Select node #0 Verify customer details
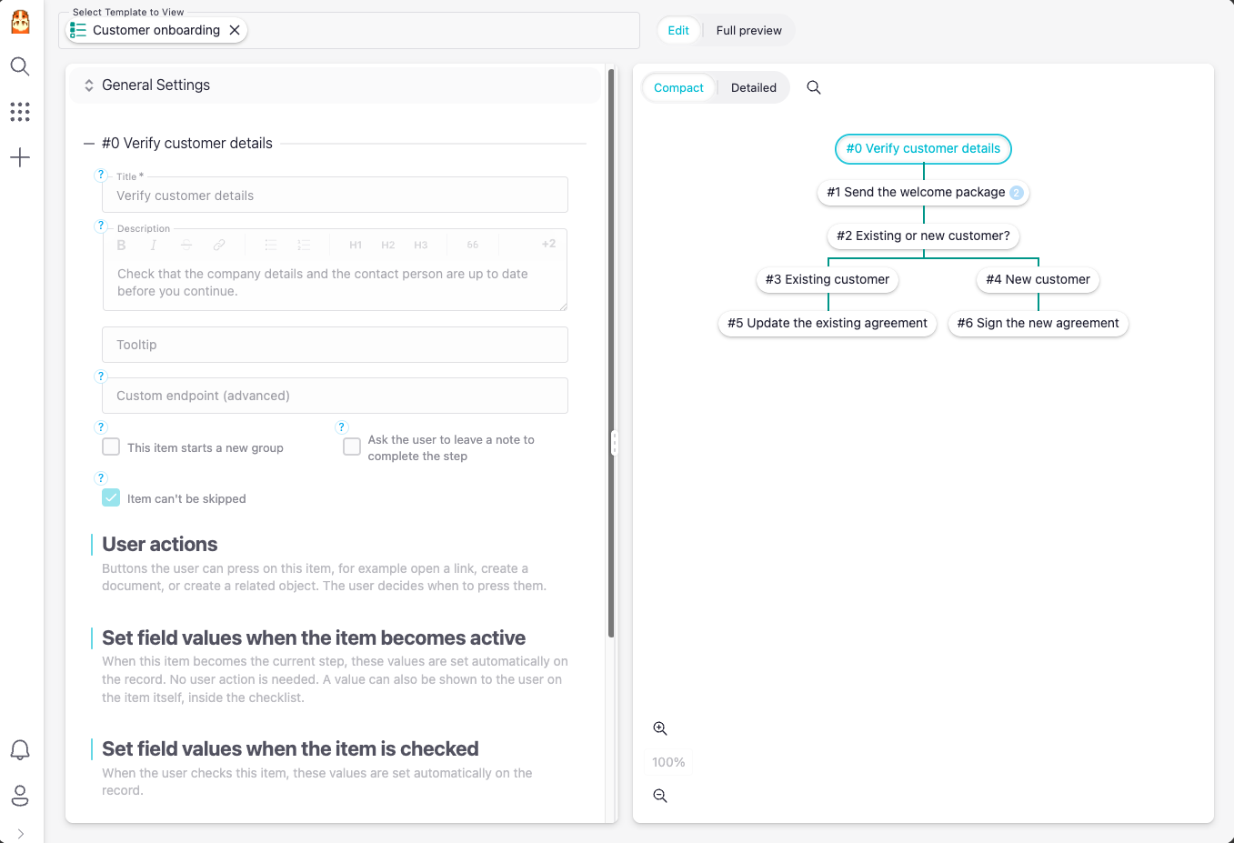 pyautogui.click(x=923, y=148)
